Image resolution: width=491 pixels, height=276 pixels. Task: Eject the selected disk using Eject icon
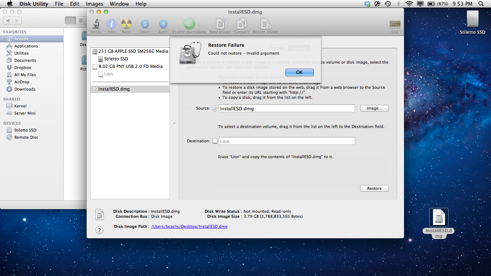pos(163,24)
